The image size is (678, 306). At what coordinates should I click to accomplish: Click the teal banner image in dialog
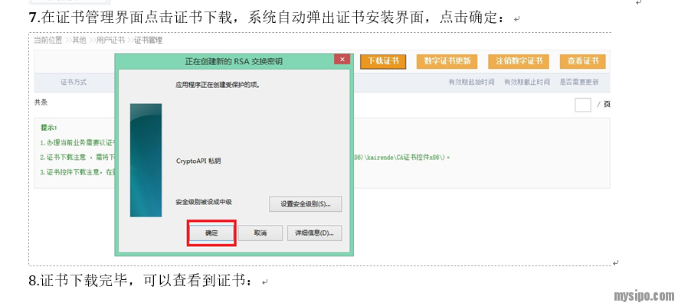coord(146,161)
